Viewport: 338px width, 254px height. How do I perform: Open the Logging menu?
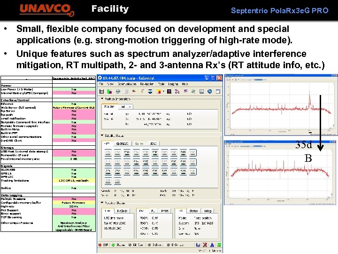tap(173, 84)
